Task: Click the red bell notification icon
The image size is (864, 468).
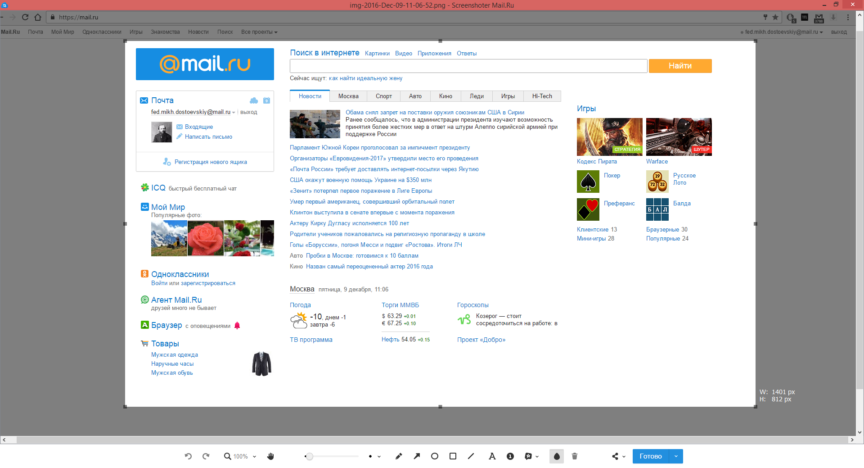Action: click(x=237, y=326)
